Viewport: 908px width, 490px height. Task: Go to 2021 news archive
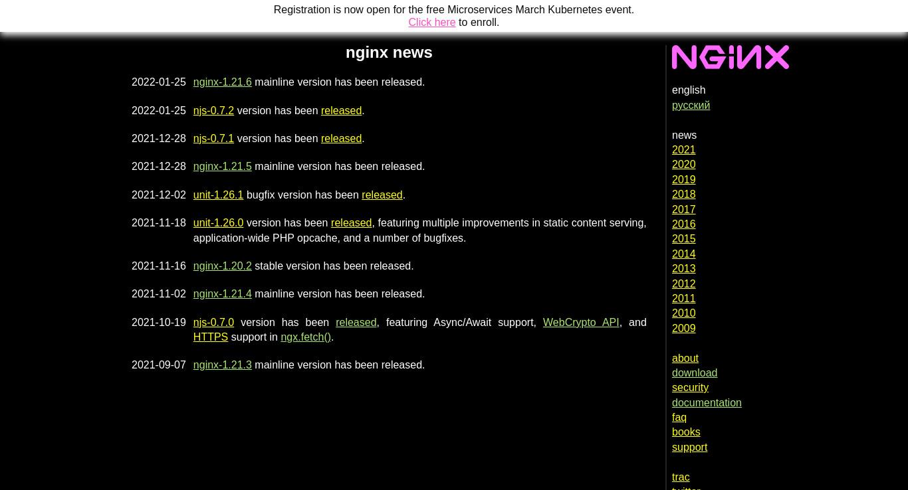tap(684, 149)
